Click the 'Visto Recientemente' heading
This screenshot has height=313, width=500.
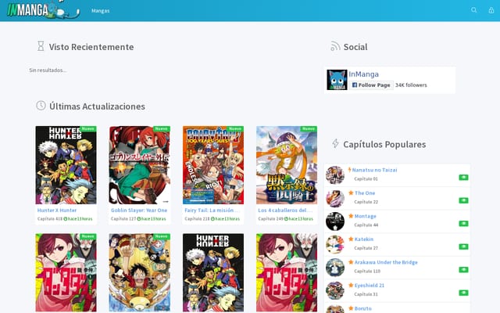(x=91, y=47)
